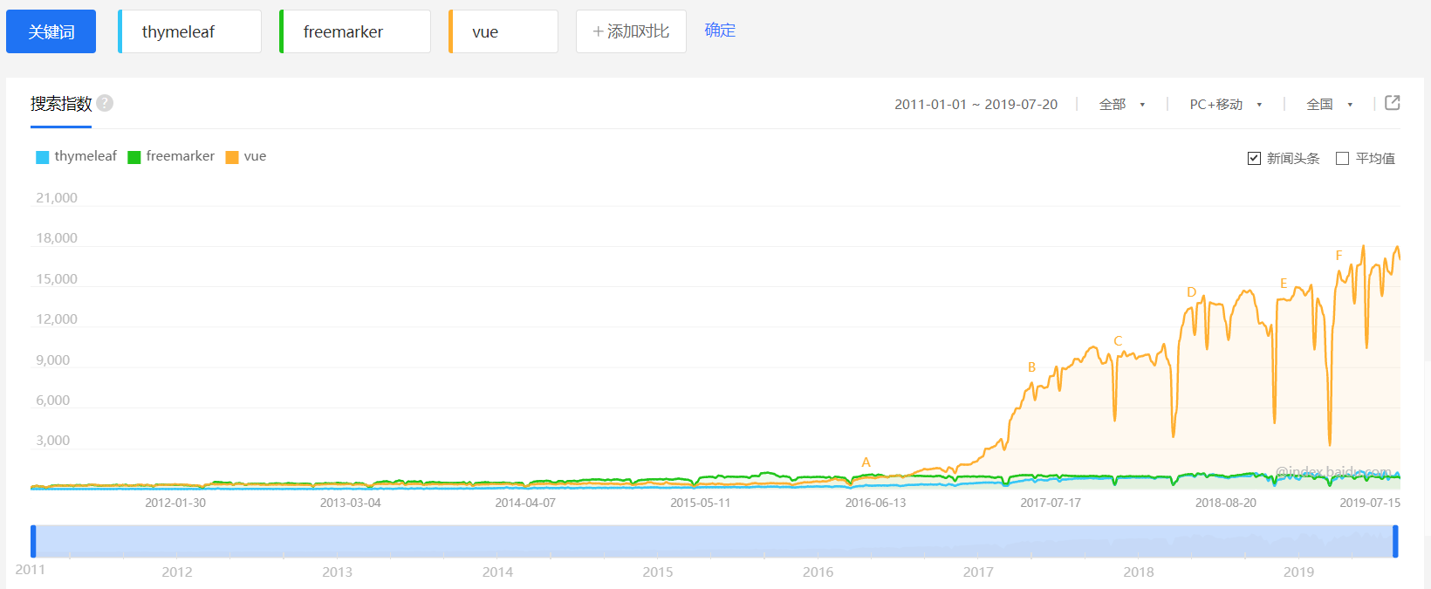The image size is (1431, 589).
Task: Click the left handle of timeline range slider
Action: (33, 541)
